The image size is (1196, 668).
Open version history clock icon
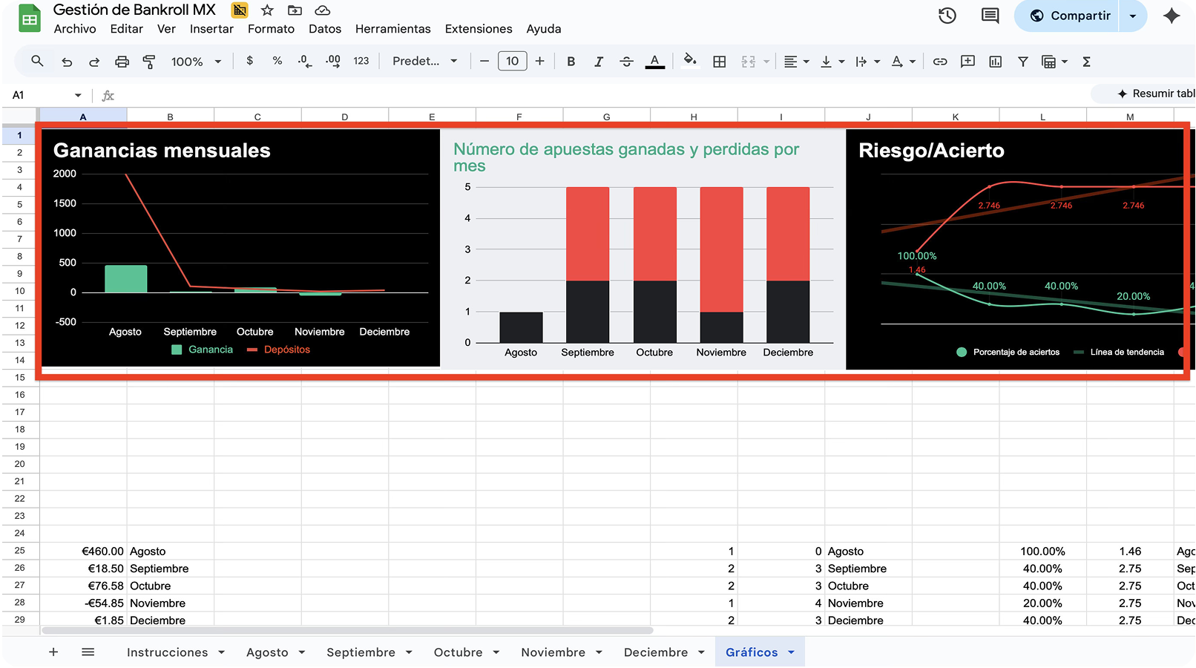[x=947, y=16]
